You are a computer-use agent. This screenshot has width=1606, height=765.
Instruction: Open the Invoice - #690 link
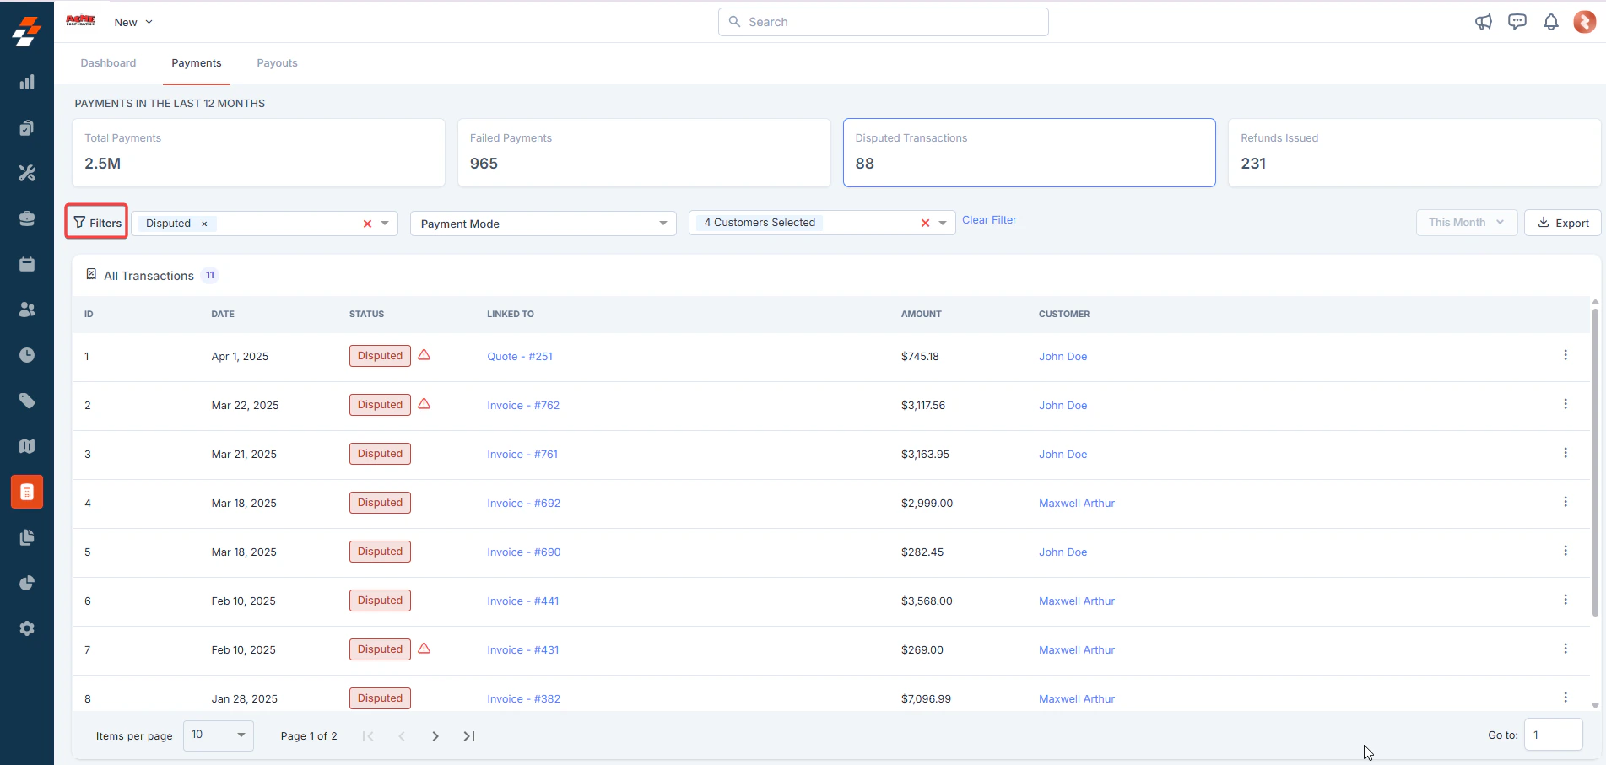tap(524, 552)
